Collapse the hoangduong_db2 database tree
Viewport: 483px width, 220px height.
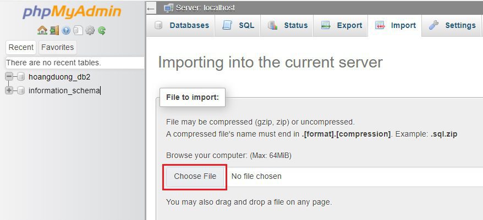[x=9, y=77]
